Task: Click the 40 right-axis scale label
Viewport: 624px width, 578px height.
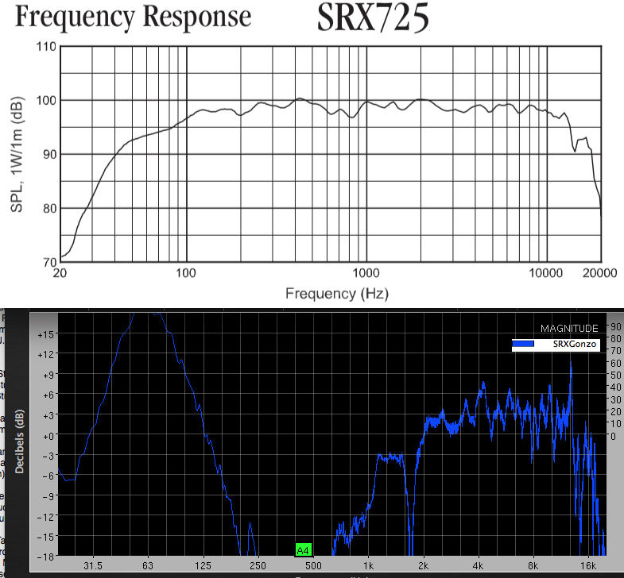Action: [615, 387]
